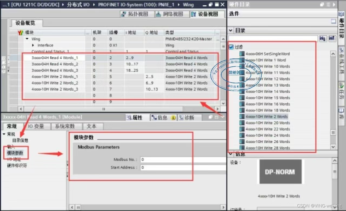This screenshot has height=211, width=346.
Task: Click the icon beside 4xxxx-10H Write 24 Words
Action: [x=242, y=135]
